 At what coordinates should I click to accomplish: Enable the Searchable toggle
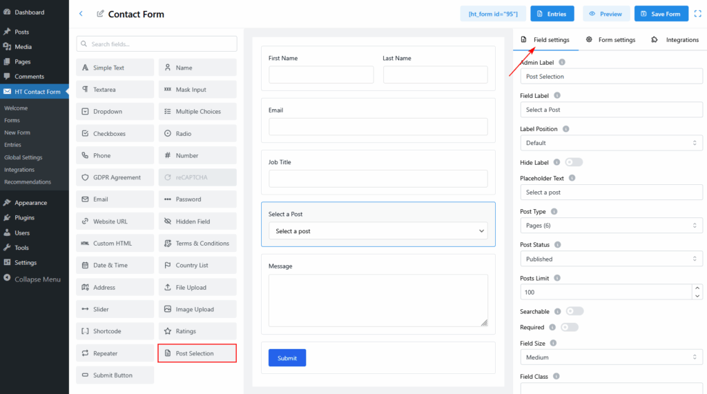coord(574,311)
